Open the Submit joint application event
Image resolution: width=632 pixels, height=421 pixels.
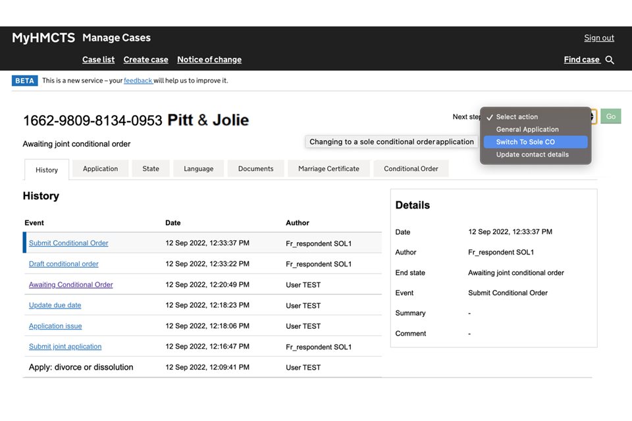[x=65, y=347]
